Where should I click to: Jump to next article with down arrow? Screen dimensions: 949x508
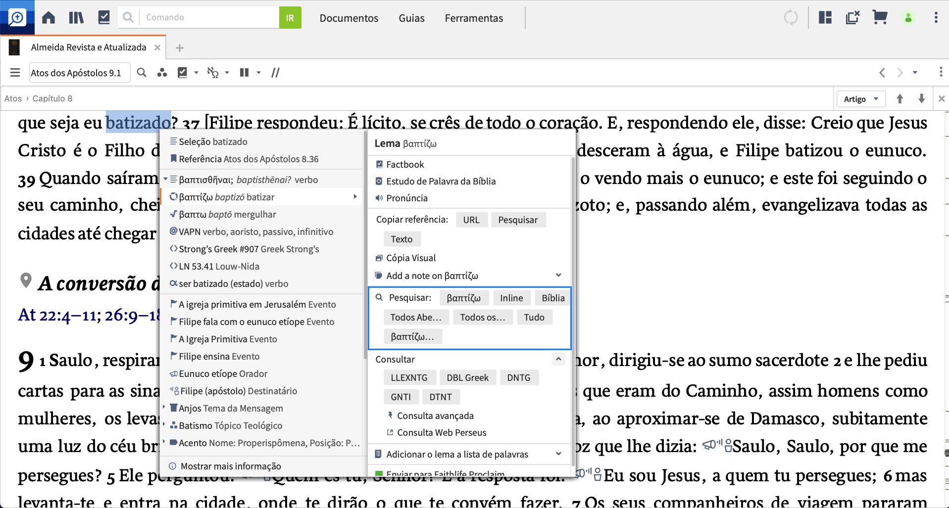coord(922,98)
